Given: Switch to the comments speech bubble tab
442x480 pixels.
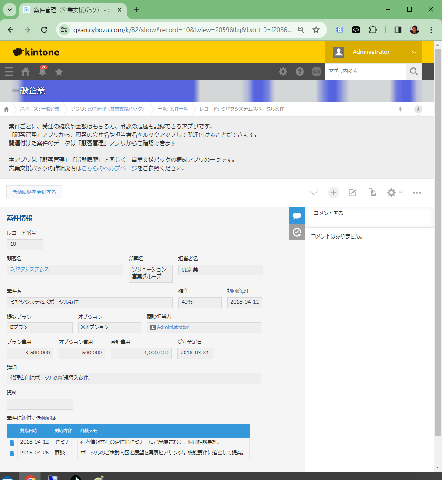Looking at the screenshot, I should pos(297,215).
